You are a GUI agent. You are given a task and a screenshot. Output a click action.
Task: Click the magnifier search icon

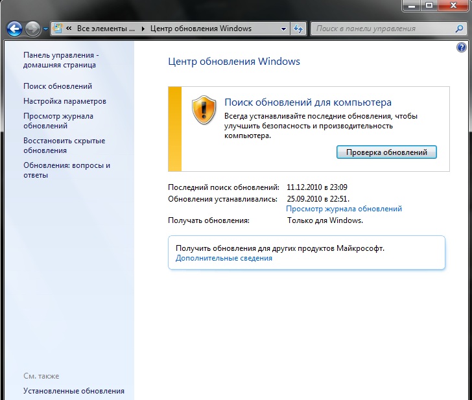459,29
